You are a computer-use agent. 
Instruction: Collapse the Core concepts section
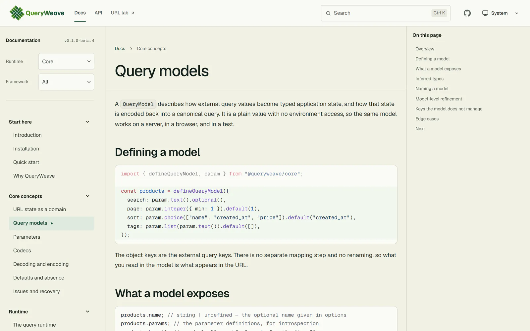[87, 196]
